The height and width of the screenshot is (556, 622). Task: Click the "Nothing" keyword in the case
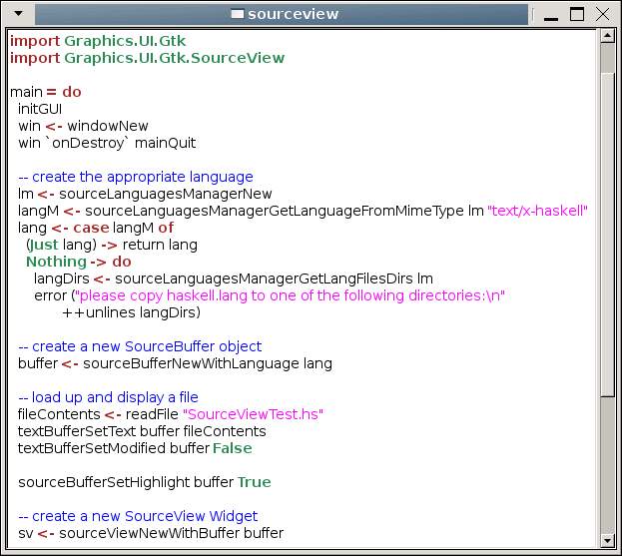coord(56,262)
